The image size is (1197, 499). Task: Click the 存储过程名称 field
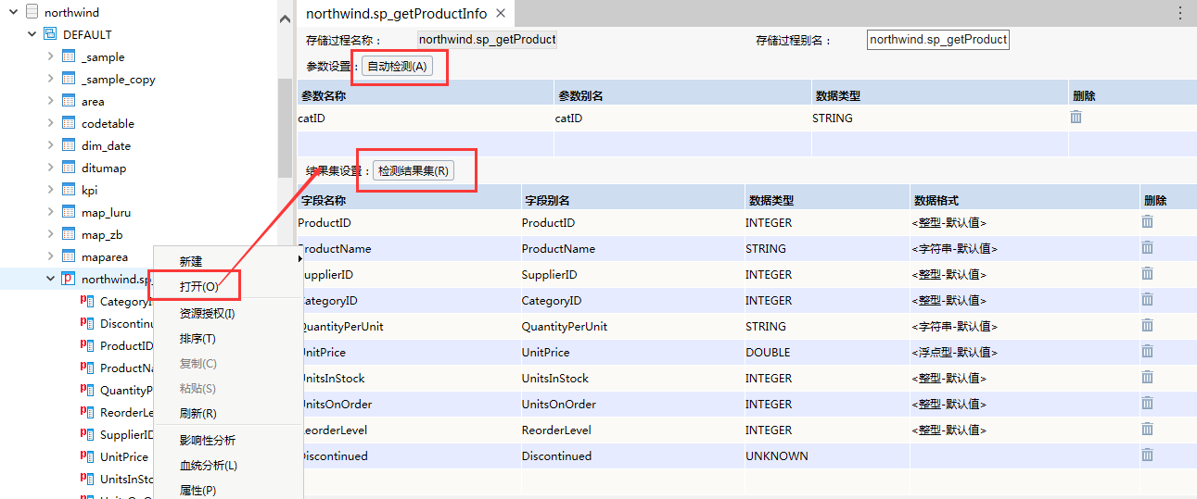click(487, 40)
